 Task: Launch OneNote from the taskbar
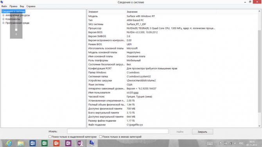point(68,143)
